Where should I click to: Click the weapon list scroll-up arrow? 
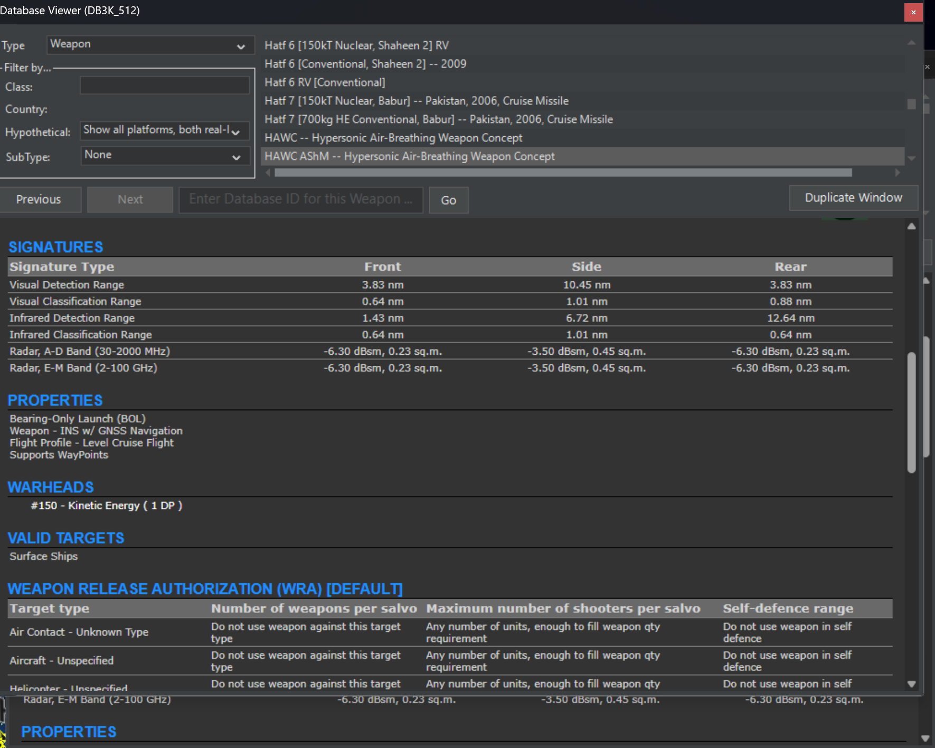[x=911, y=41]
